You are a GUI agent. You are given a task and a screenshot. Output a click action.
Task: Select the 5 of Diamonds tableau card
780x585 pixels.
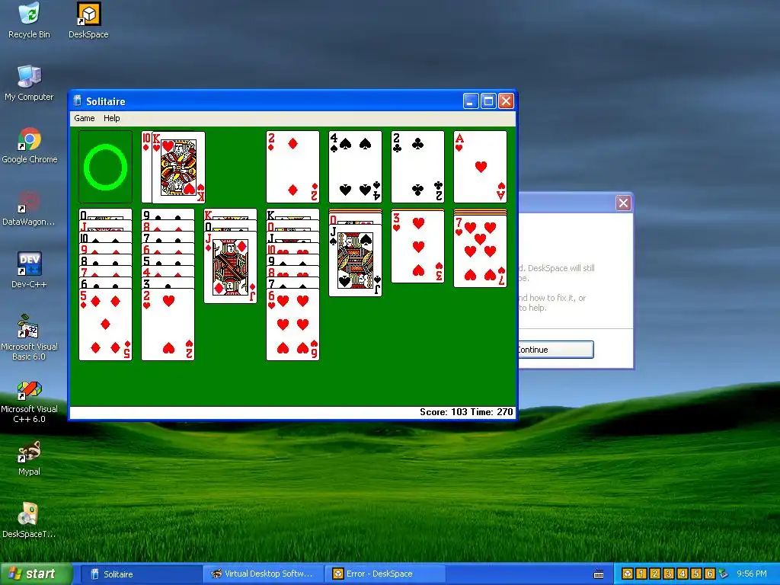click(x=105, y=324)
